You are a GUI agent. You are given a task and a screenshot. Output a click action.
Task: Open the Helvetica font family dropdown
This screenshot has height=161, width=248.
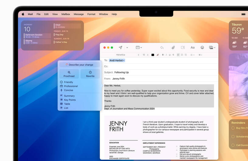(x=128, y=55)
